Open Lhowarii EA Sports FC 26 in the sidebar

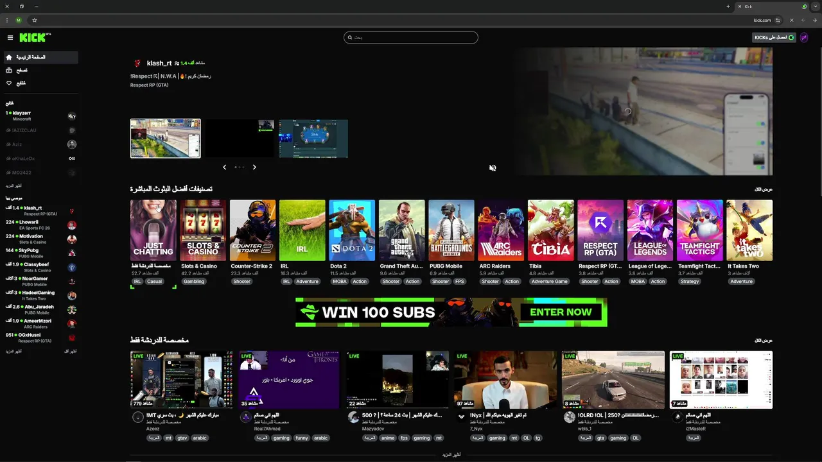[40, 225]
